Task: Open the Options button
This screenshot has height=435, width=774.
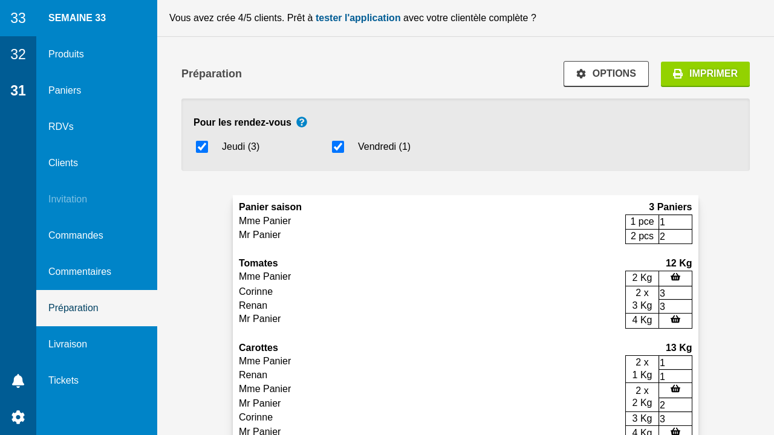Action: (606, 74)
